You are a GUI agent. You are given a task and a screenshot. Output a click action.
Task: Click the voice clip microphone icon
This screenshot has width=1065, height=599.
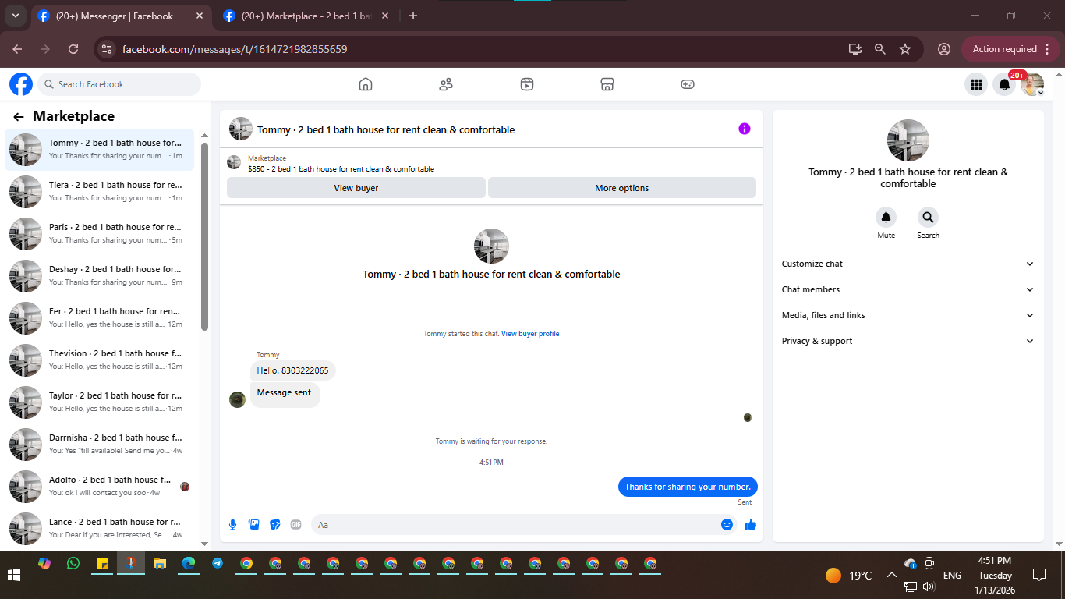[232, 525]
